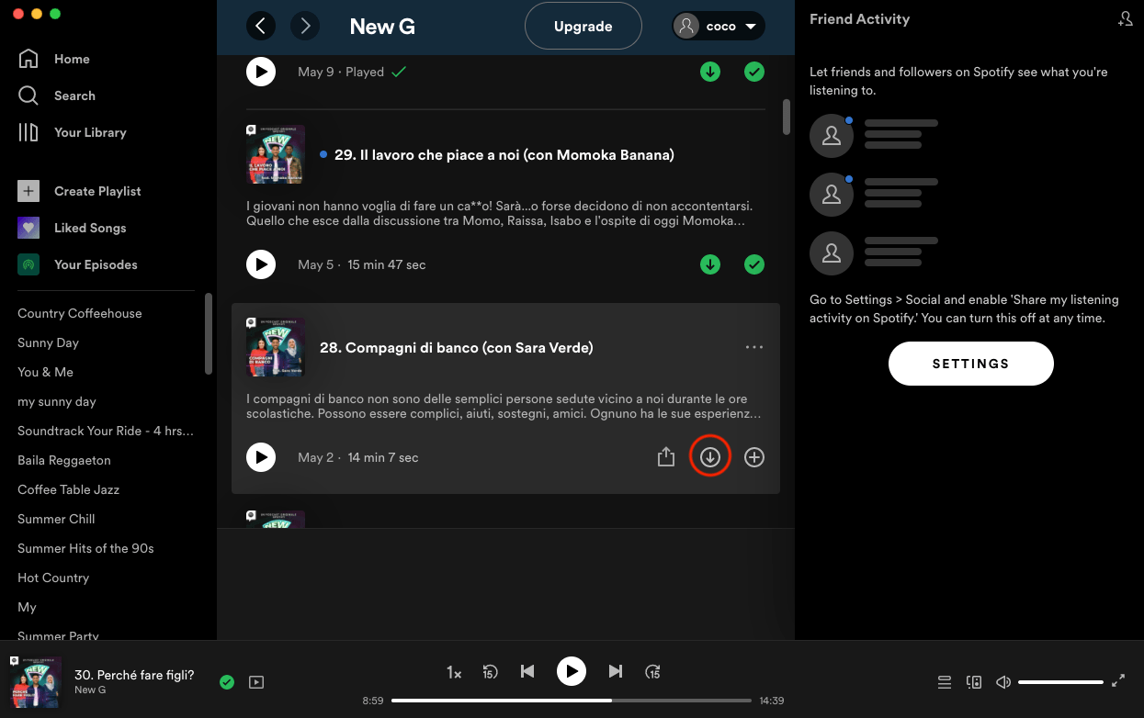This screenshot has height=718, width=1144.
Task: Open the Hot Country playlist
Action: coord(53,578)
